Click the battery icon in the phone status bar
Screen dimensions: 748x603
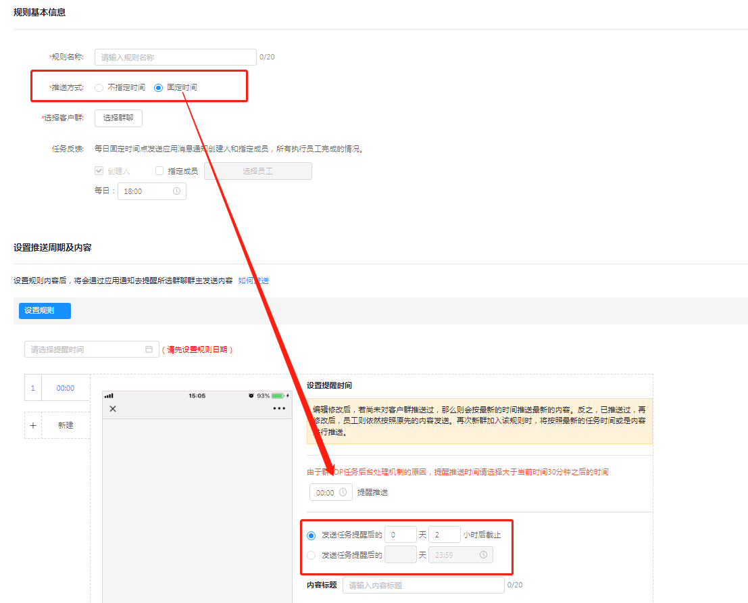[278, 395]
